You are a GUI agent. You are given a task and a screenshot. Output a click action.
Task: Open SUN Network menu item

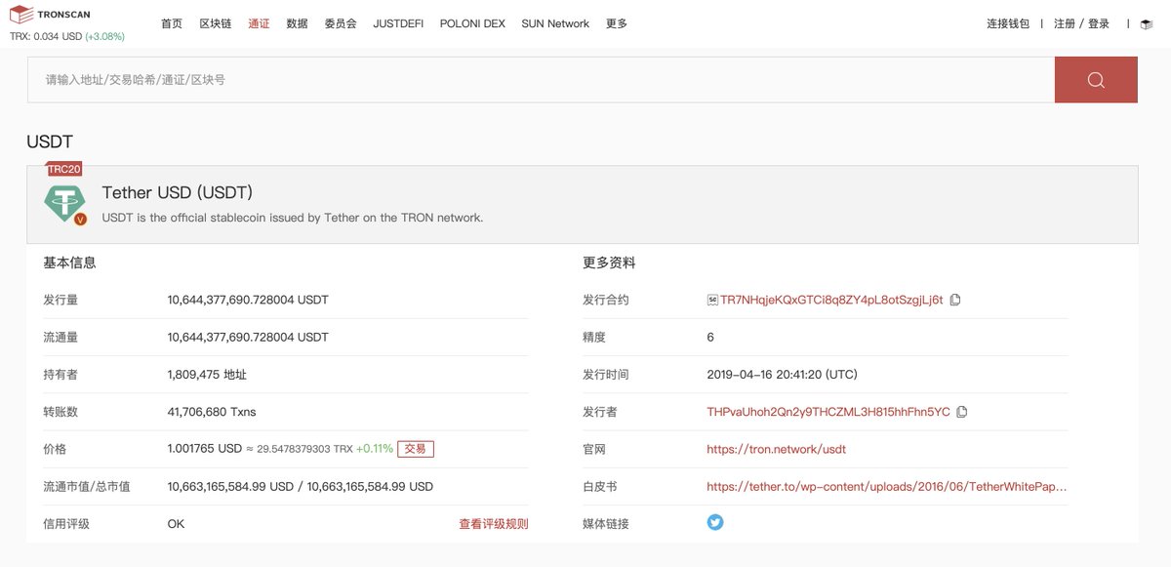555,23
